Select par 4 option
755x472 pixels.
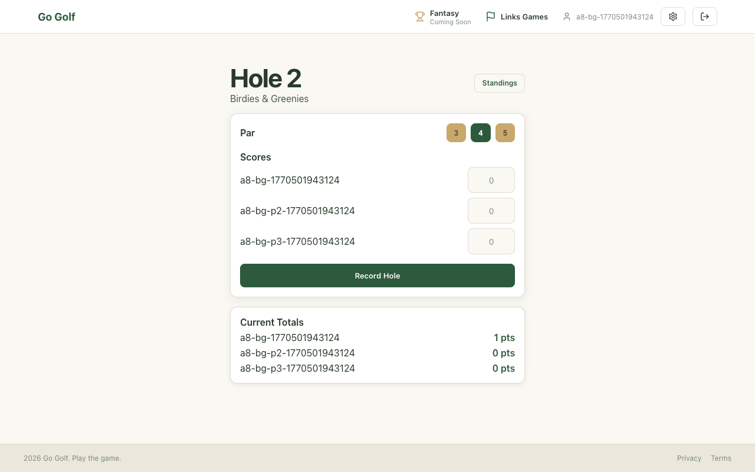tap(481, 133)
